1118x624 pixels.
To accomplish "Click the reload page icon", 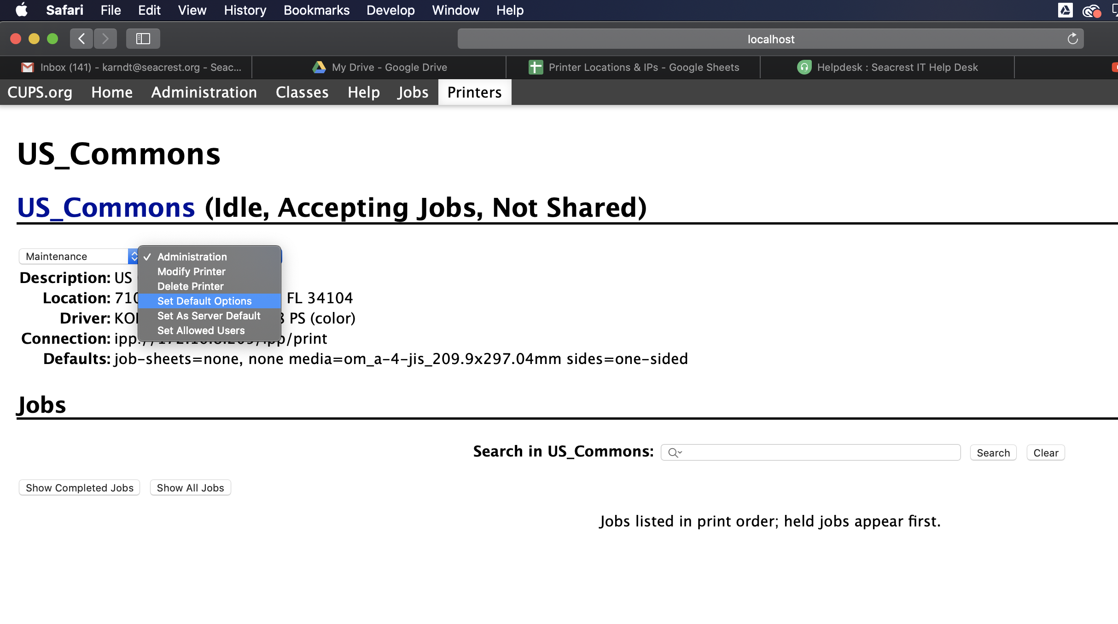I will click(1072, 39).
